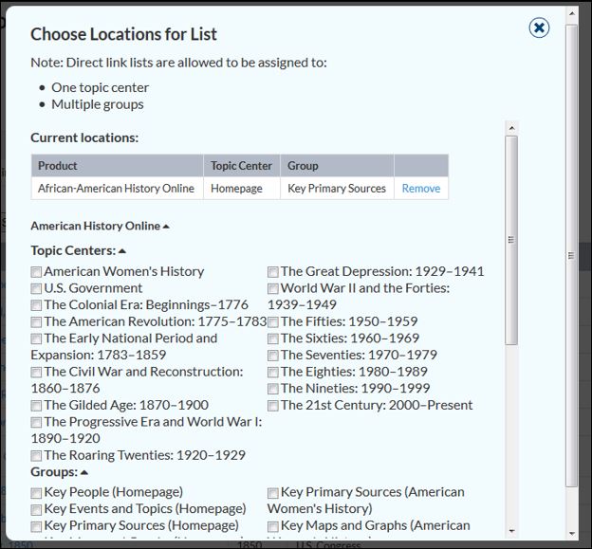
Task: Check The Nineties: 1990–1999
Action: pos(273,389)
